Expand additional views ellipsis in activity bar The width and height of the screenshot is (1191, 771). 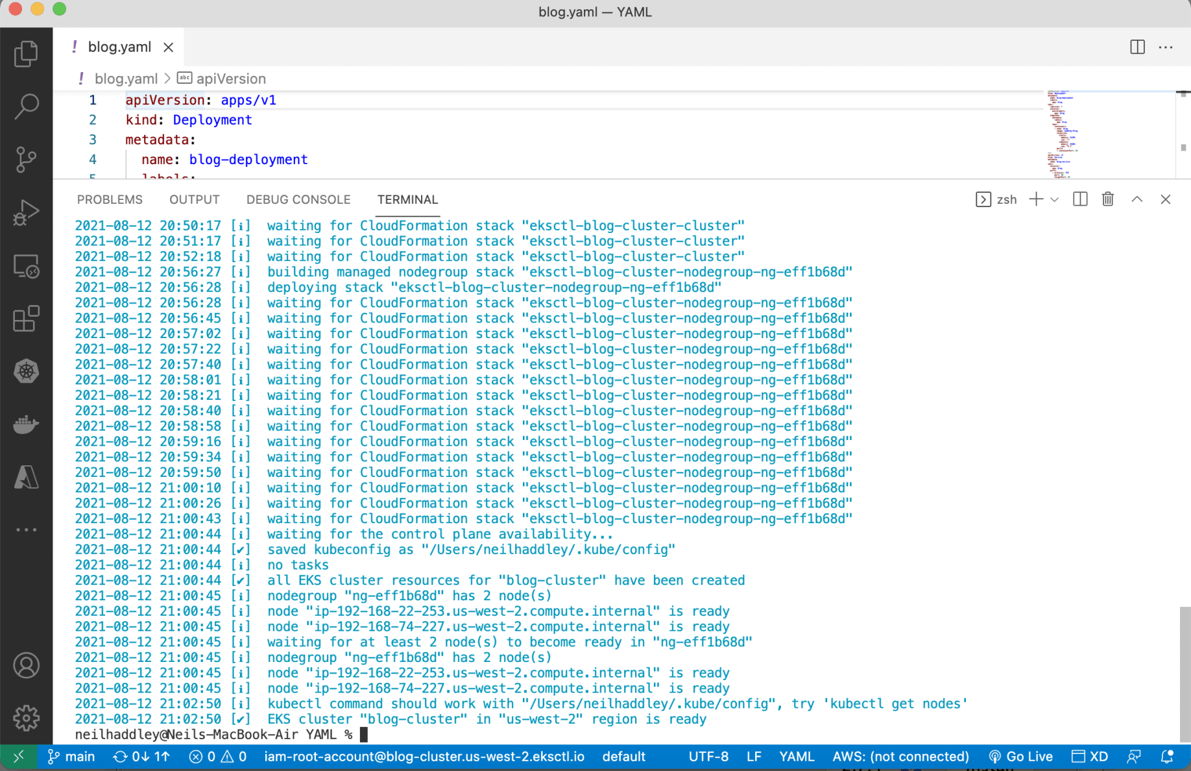click(26, 530)
